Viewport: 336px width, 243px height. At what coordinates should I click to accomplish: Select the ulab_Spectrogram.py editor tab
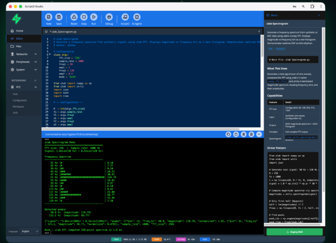click(63, 32)
